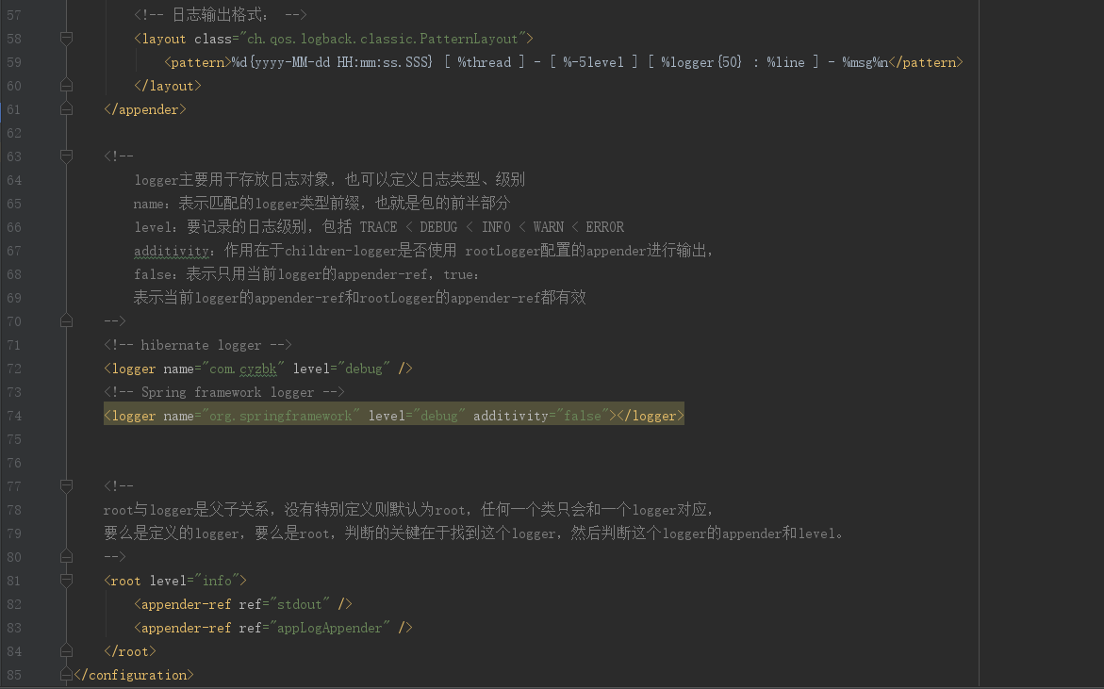
Task: Click the 'org.springframework' logger name
Action: [281, 416]
